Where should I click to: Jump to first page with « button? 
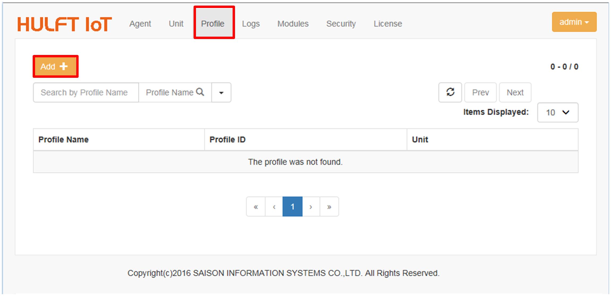(256, 207)
